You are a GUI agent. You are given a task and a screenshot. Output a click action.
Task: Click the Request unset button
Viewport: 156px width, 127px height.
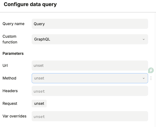(39, 103)
